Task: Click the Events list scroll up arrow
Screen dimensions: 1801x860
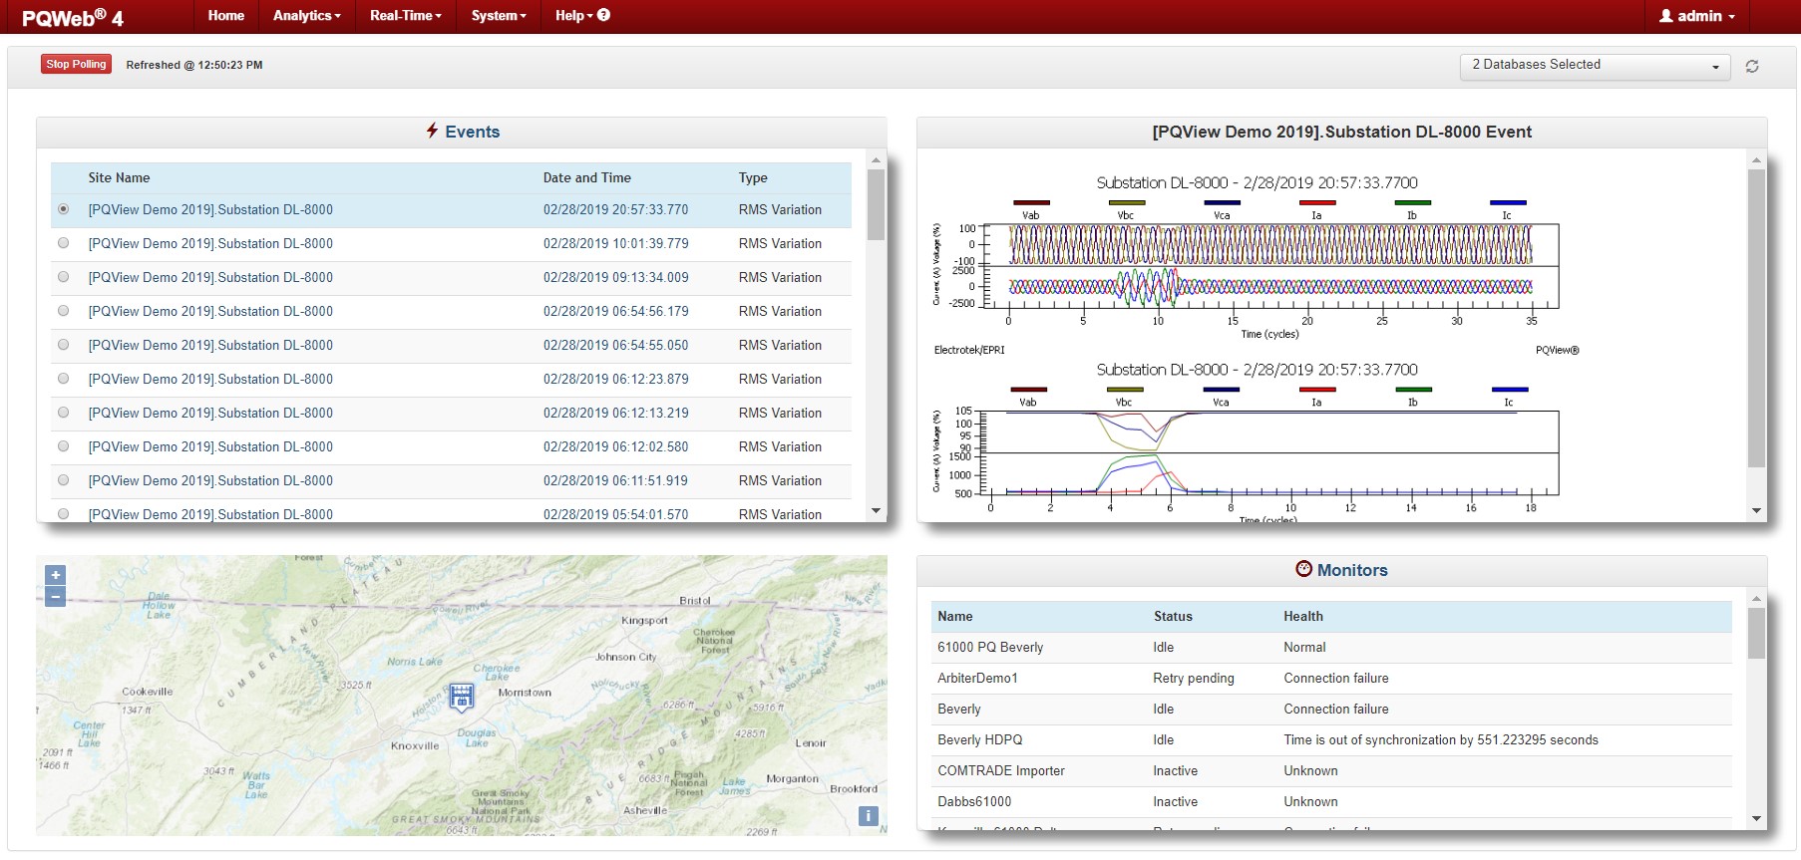Action: click(876, 159)
